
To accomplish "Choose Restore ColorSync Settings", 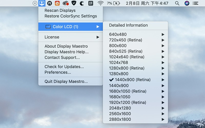I will pos(71,16).
